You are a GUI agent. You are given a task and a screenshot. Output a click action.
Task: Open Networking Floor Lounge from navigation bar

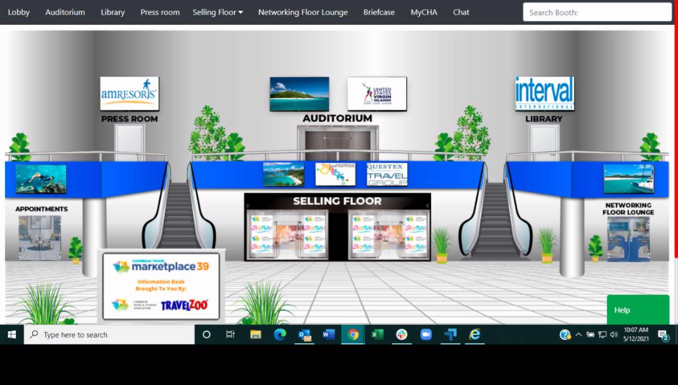303,12
